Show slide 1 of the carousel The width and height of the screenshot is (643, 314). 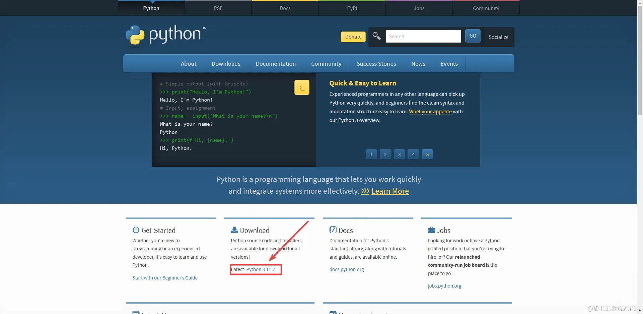[x=371, y=154]
